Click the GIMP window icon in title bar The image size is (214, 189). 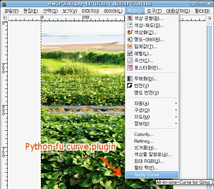point(4,3)
